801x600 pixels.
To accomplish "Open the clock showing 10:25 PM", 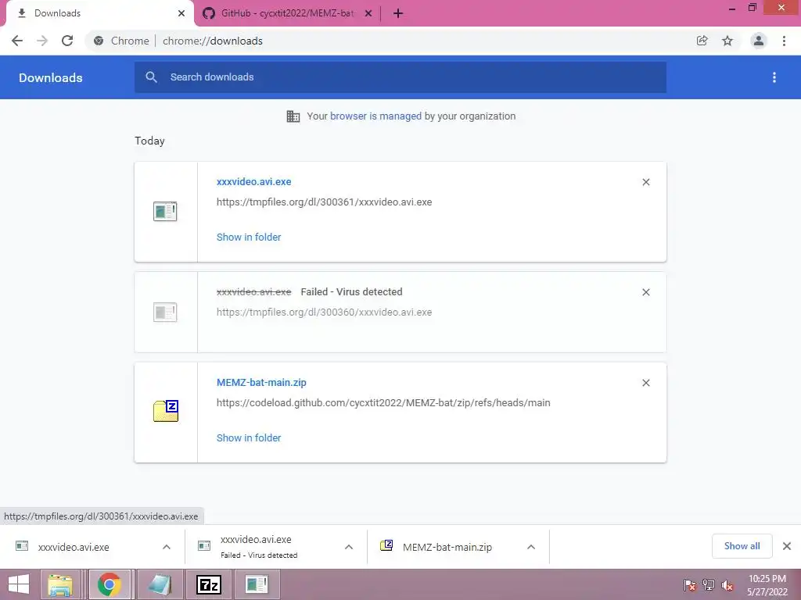I will point(767,585).
